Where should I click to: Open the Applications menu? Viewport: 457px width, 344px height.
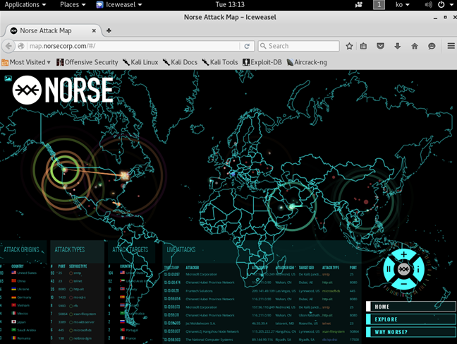point(25,5)
